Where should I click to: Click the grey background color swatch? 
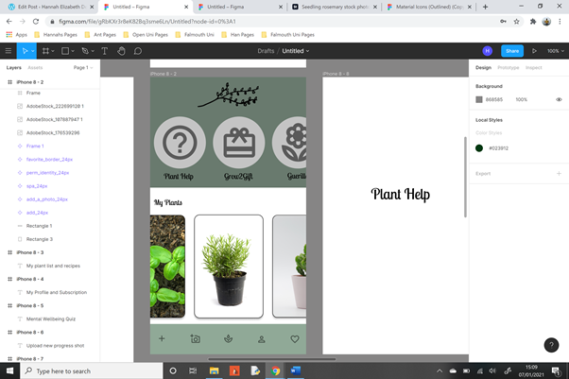click(x=479, y=99)
